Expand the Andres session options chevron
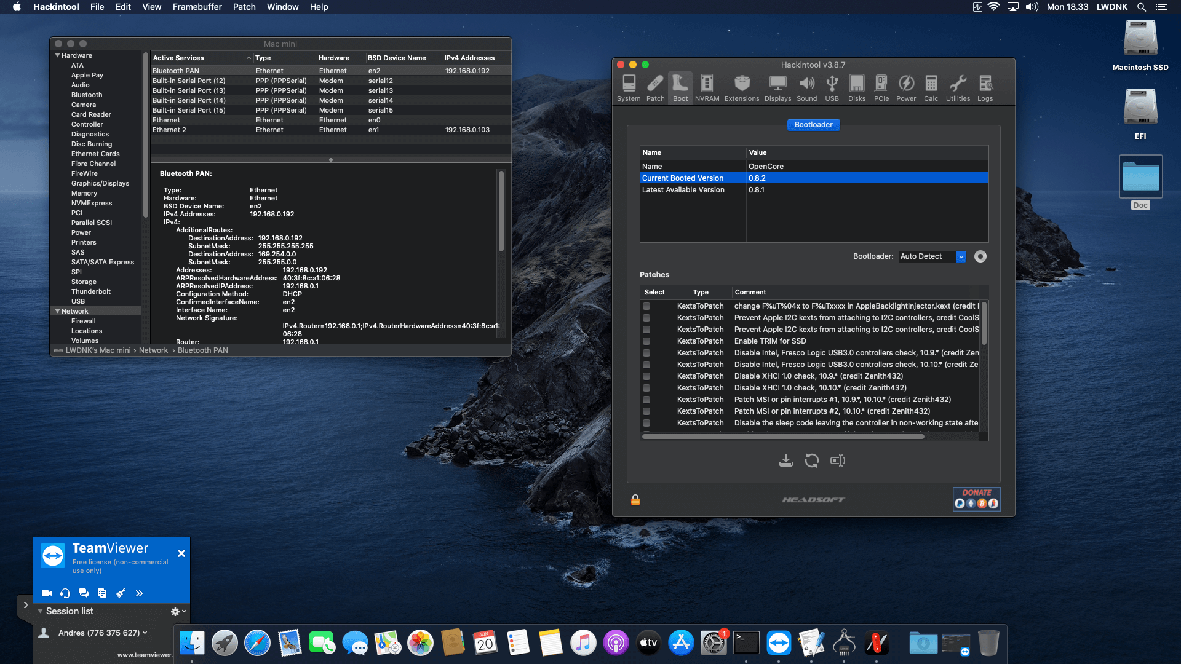 (x=145, y=633)
